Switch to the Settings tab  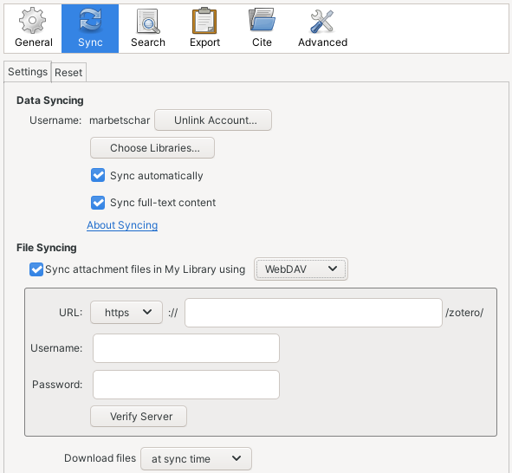28,72
